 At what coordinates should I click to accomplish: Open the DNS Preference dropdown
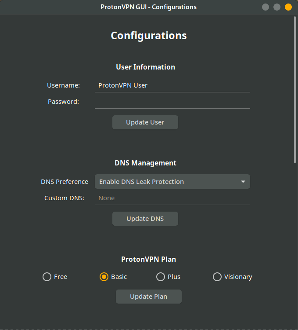tap(172, 182)
